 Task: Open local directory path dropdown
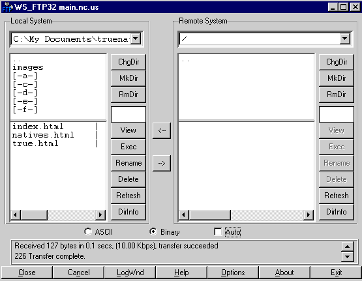tap(136, 38)
